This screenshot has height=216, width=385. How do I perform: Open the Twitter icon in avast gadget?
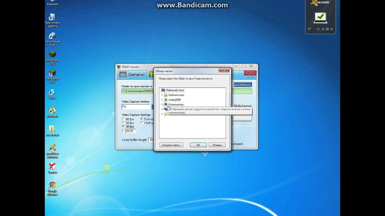click(x=323, y=29)
